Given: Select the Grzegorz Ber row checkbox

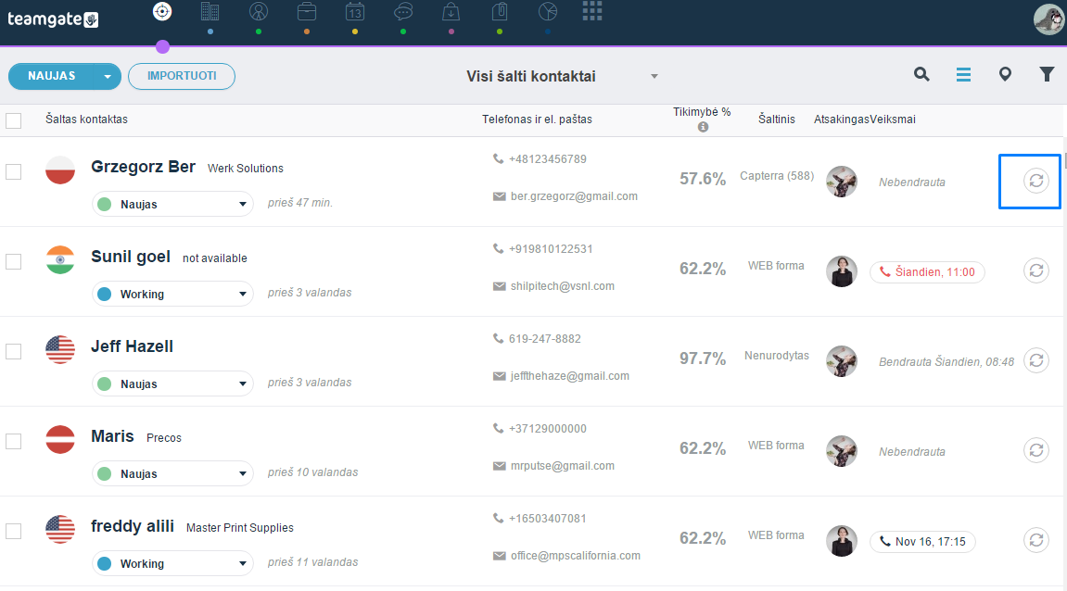Looking at the screenshot, I should coord(14,172).
